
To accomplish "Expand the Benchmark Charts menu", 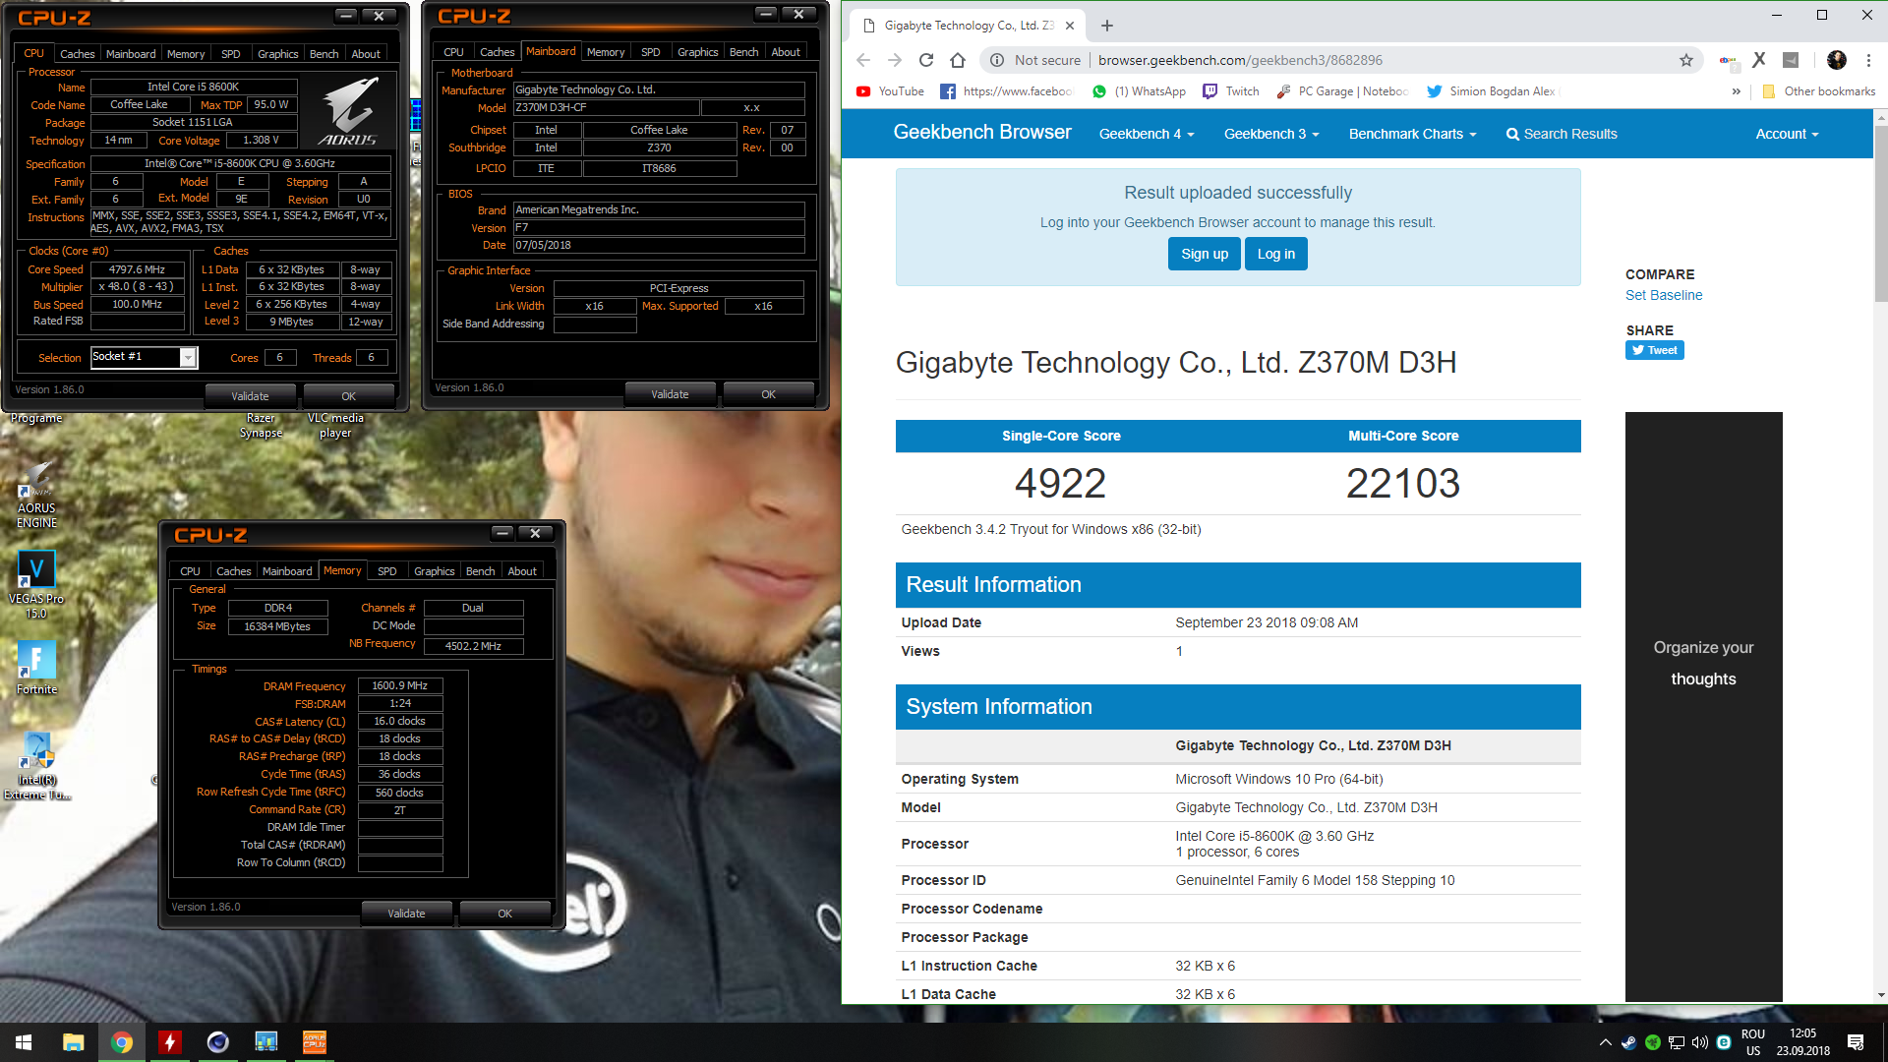I will pos(1412,134).
